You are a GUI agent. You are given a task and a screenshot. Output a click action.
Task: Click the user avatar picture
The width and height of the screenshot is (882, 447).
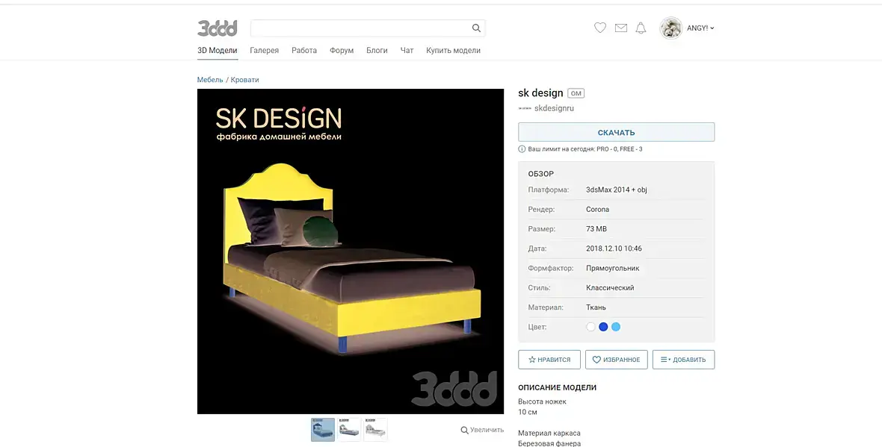(670, 28)
